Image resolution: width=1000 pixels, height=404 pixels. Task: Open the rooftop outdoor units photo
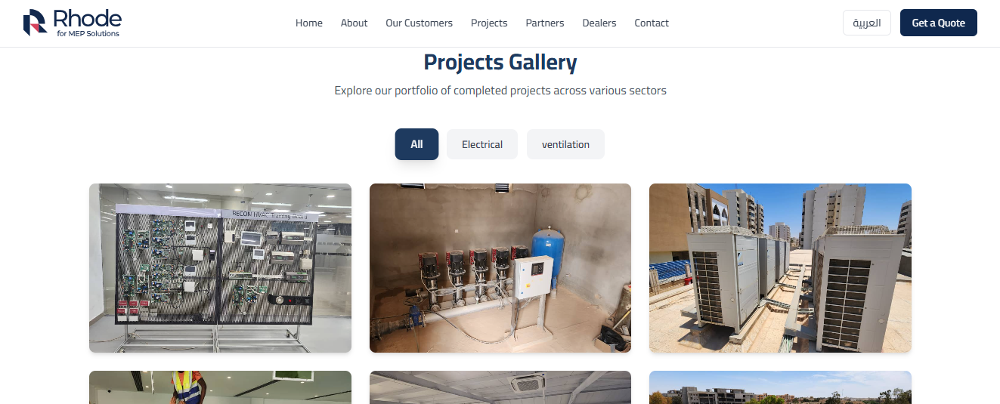click(x=780, y=268)
